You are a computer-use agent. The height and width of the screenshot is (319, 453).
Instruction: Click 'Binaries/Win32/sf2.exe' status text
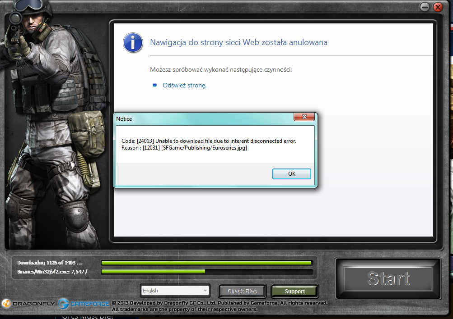coord(52,272)
